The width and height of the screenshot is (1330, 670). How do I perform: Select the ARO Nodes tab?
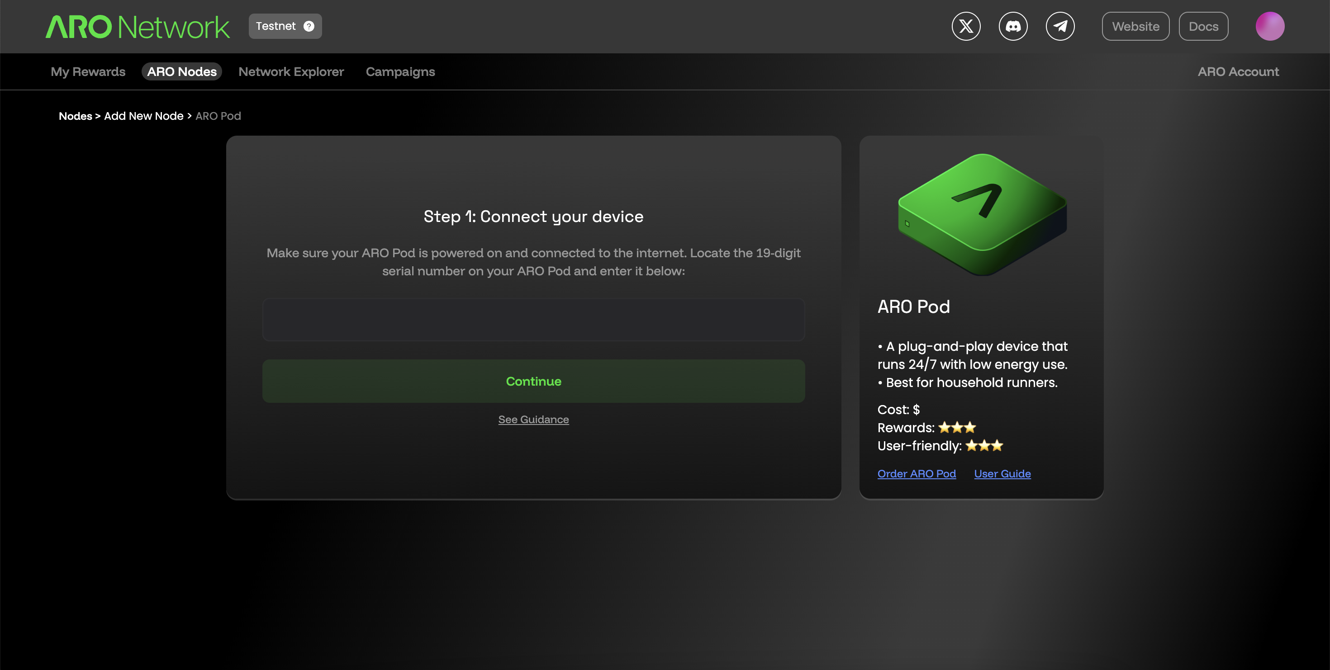point(182,72)
